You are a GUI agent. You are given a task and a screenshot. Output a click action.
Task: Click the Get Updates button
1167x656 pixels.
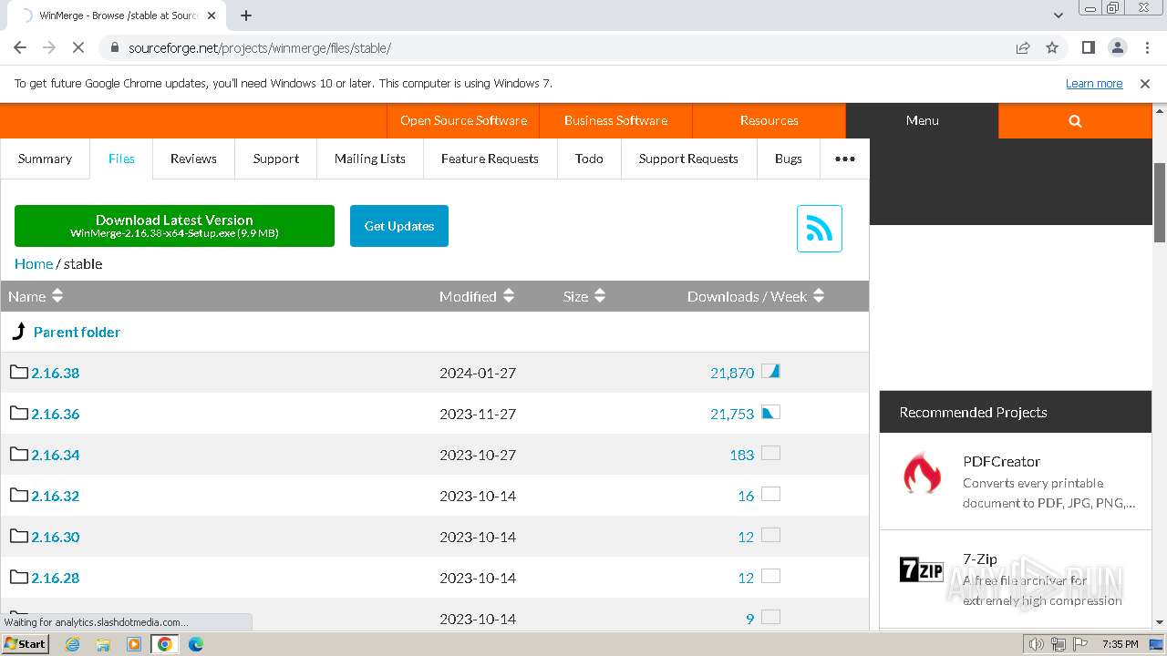tap(399, 226)
